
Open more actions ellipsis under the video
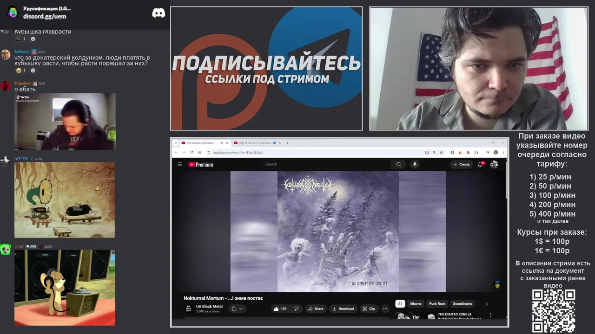[x=385, y=309]
